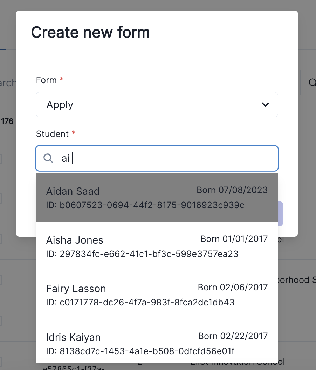This screenshot has height=370, width=316.
Task: Select the highlighted student Aidan Saad
Action: click(x=157, y=197)
